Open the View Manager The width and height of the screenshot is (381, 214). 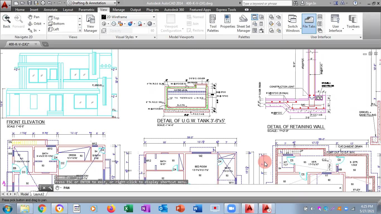point(90,23)
